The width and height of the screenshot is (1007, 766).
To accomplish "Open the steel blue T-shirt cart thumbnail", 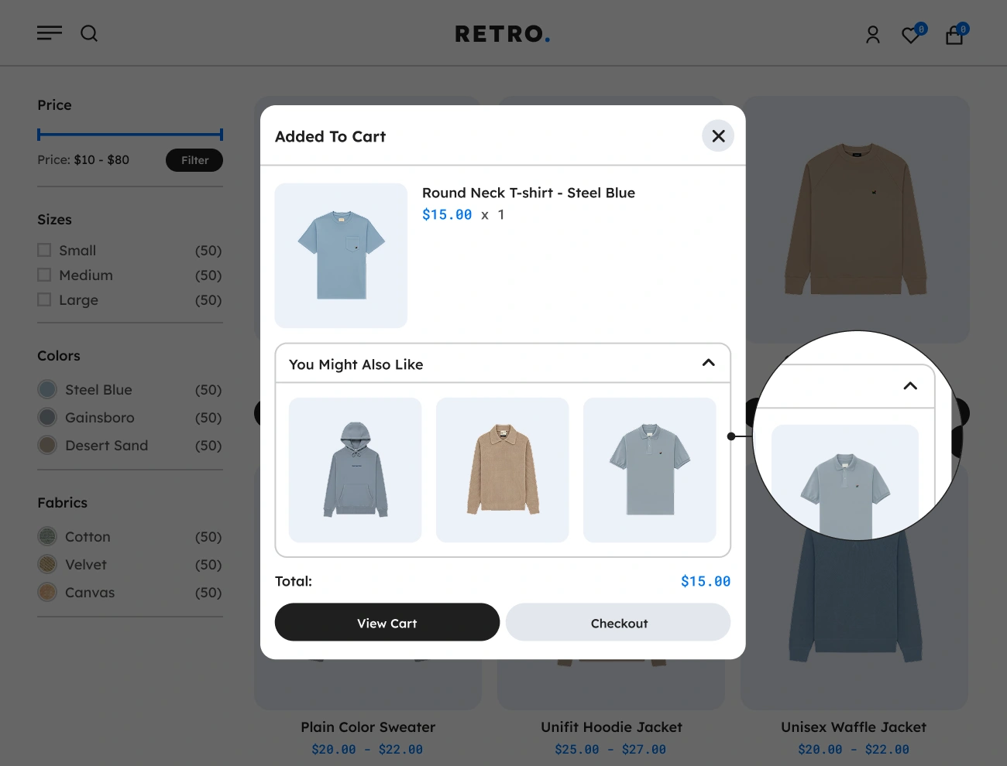I will pos(341,255).
